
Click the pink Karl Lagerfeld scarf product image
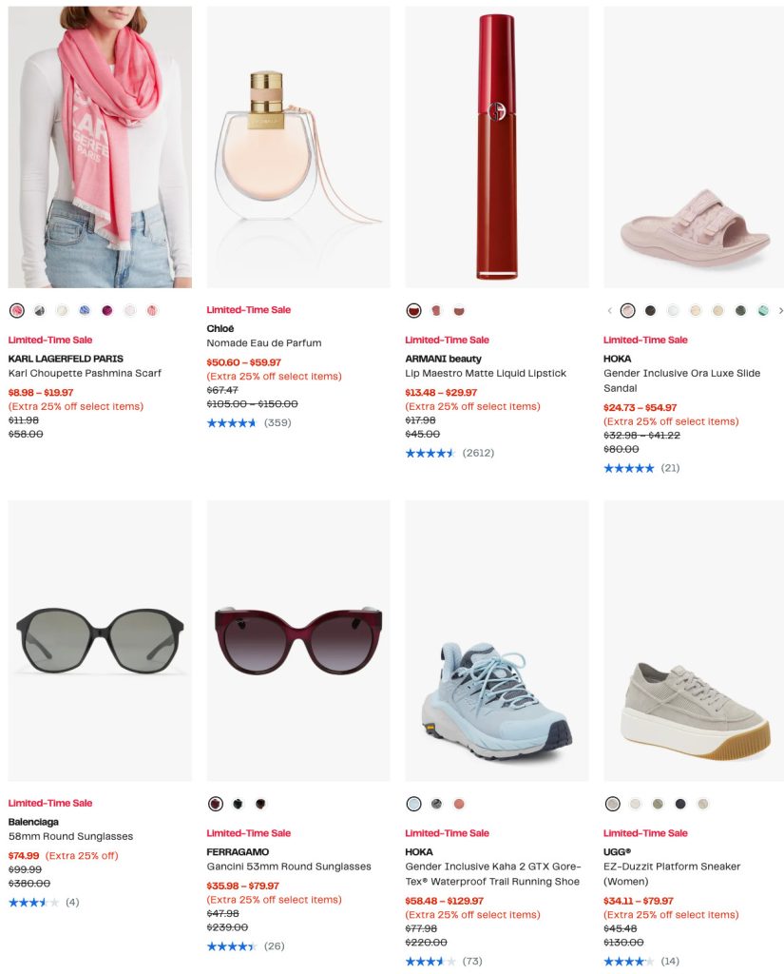[x=100, y=147]
